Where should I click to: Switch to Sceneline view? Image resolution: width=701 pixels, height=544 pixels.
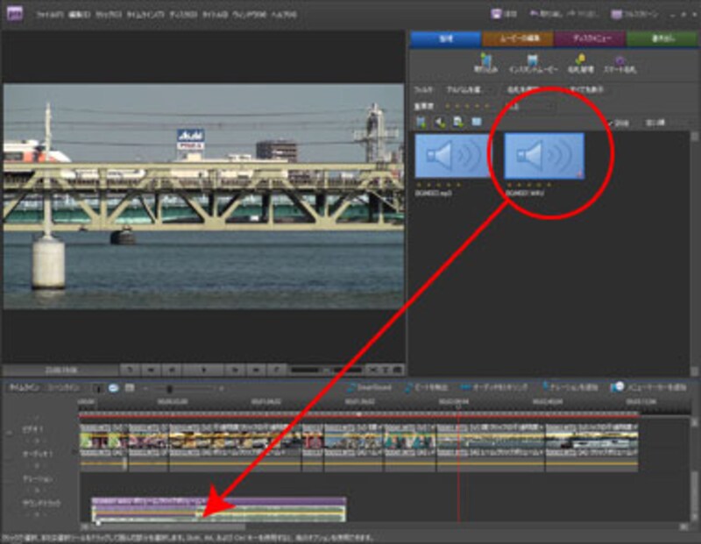(64, 387)
